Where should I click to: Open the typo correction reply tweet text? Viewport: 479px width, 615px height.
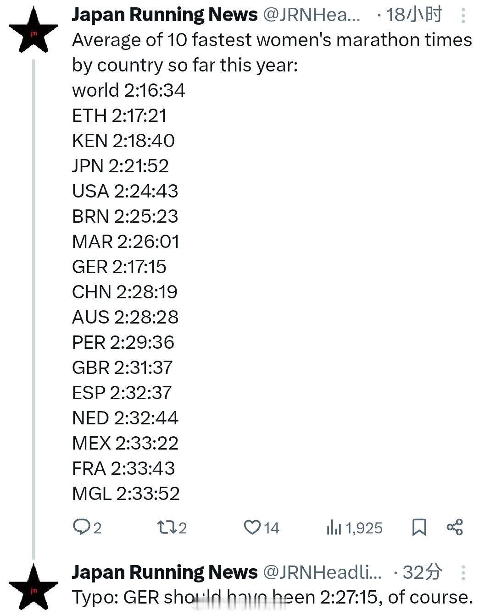point(273,597)
